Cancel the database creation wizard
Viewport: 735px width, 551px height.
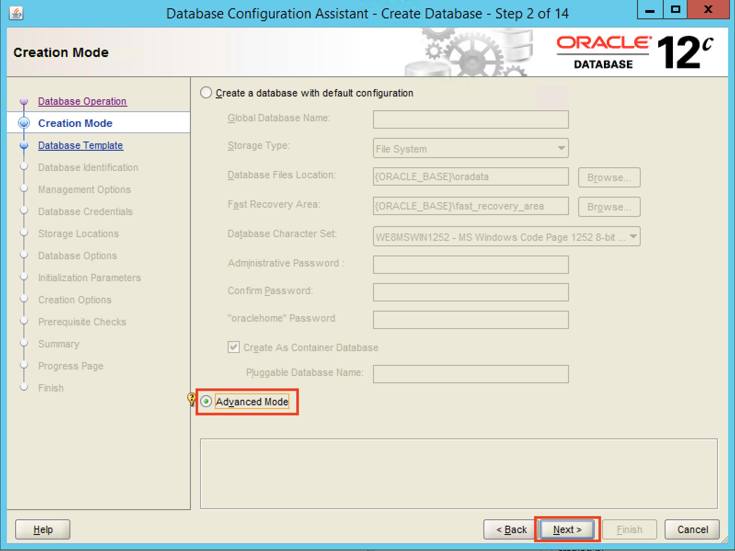tap(692, 529)
